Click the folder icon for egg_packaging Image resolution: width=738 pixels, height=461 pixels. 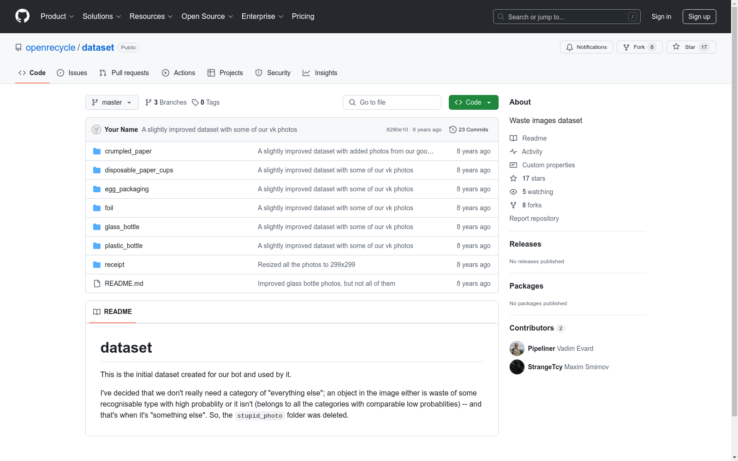[97, 189]
